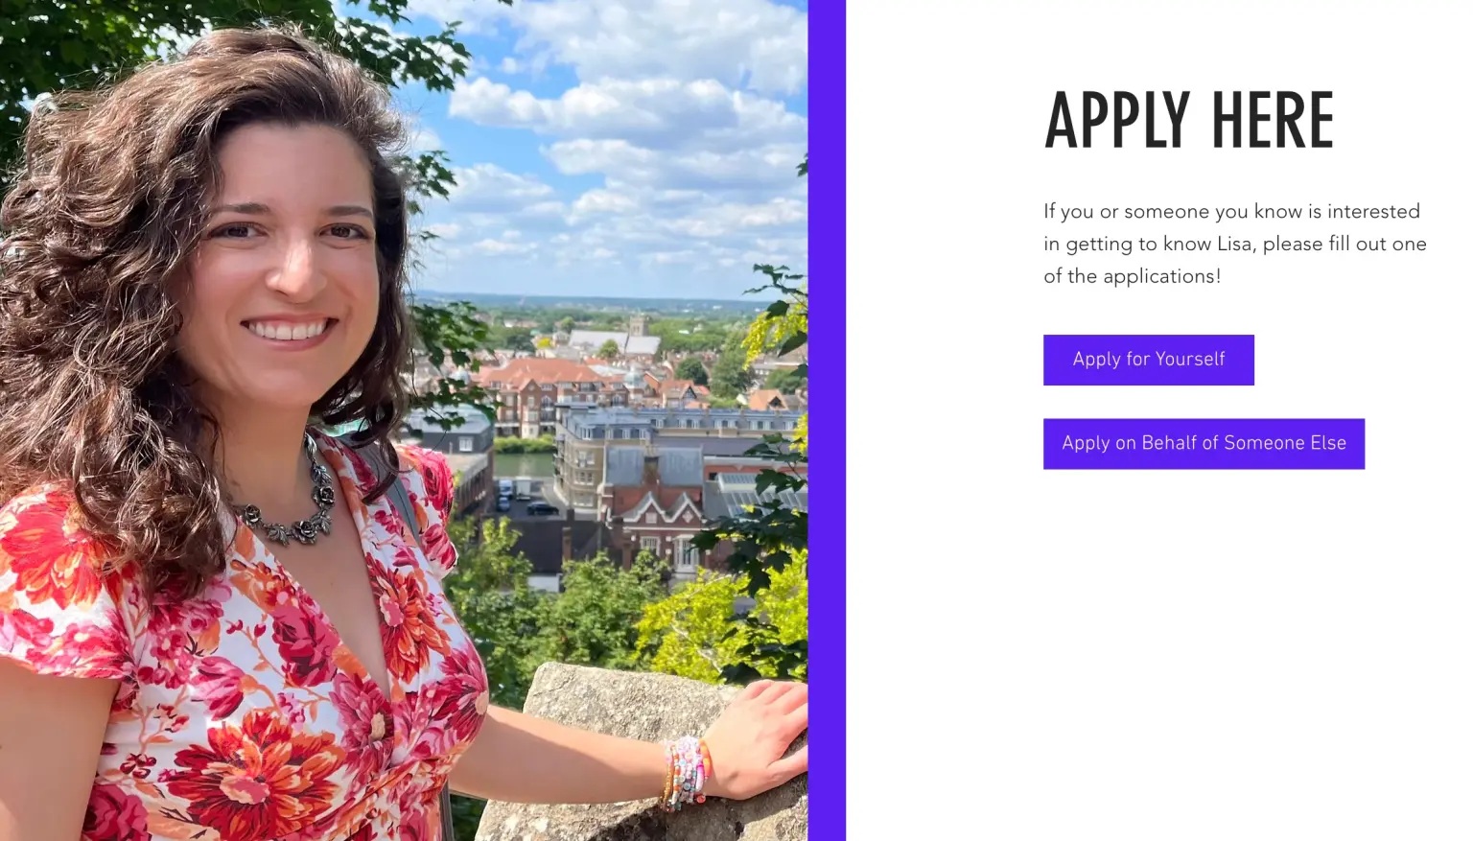Click the river visible behind the trees
The image size is (1473, 841).
pyautogui.click(x=524, y=465)
